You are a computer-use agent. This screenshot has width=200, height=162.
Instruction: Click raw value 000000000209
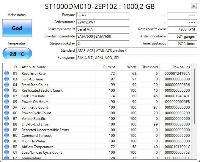click(x=177, y=113)
